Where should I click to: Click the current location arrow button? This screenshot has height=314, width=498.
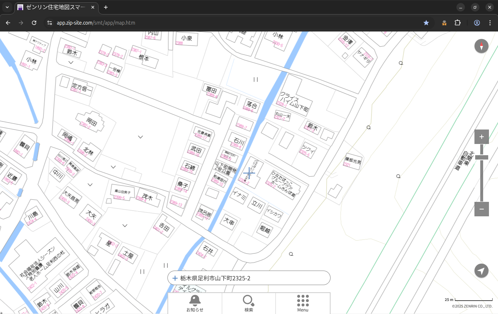click(481, 271)
